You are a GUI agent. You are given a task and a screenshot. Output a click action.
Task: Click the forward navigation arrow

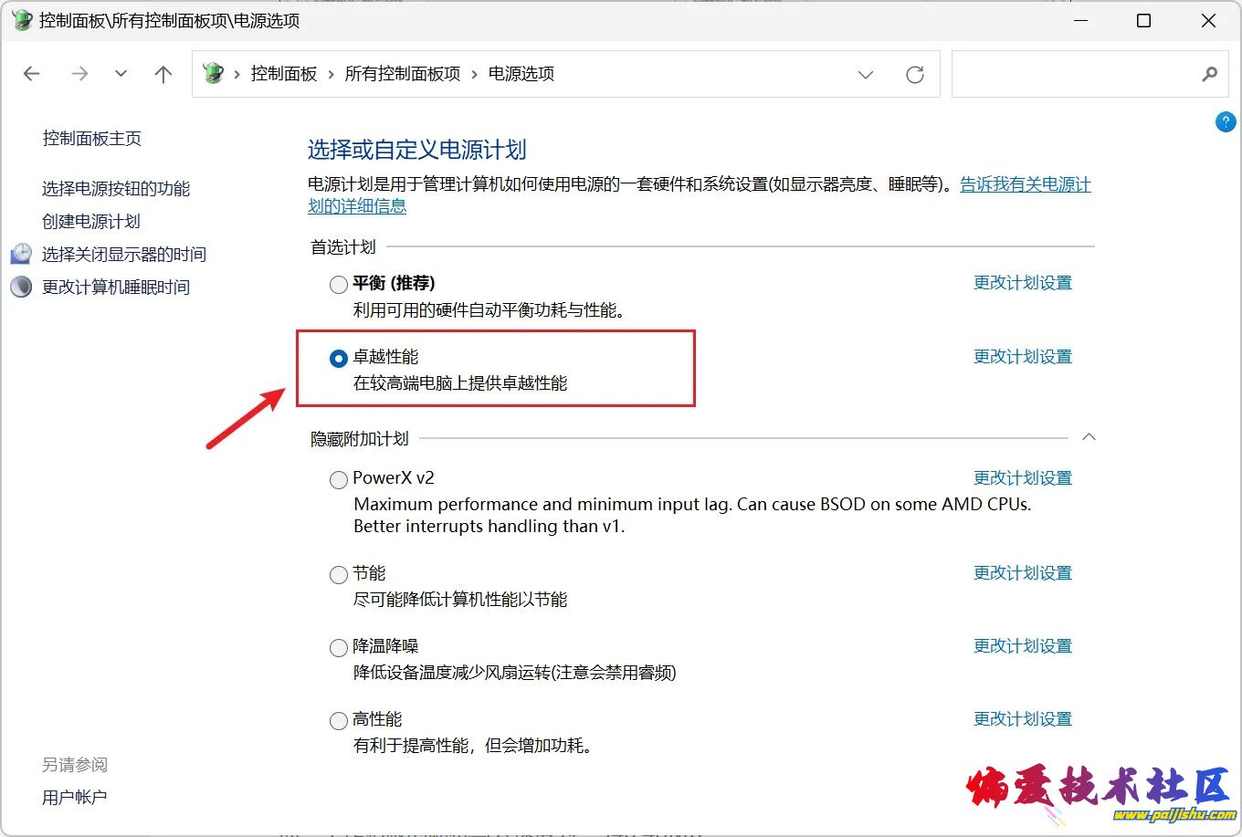[x=79, y=74]
